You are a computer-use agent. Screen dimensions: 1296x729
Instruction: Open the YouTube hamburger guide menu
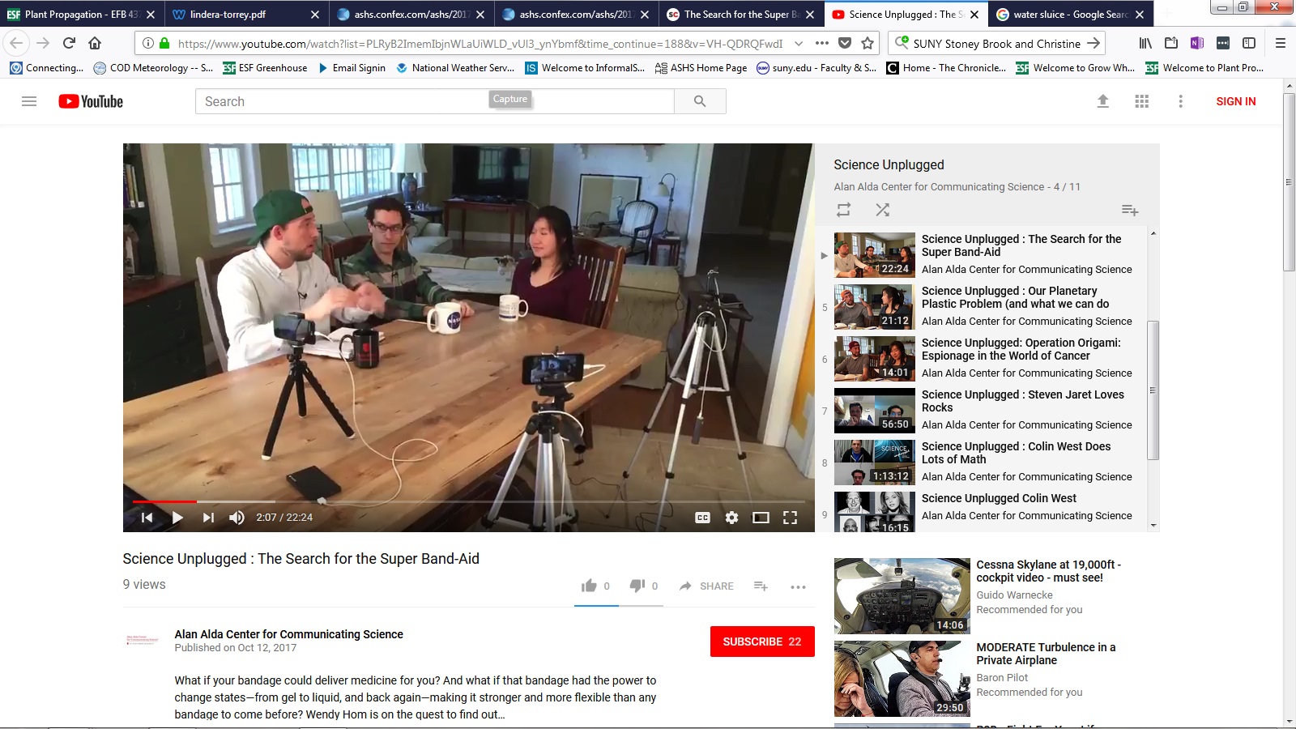(x=29, y=101)
